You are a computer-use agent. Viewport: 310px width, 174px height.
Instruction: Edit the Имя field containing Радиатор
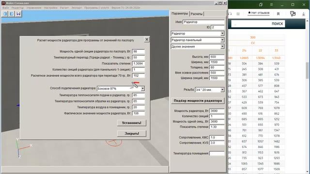pos(203,22)
